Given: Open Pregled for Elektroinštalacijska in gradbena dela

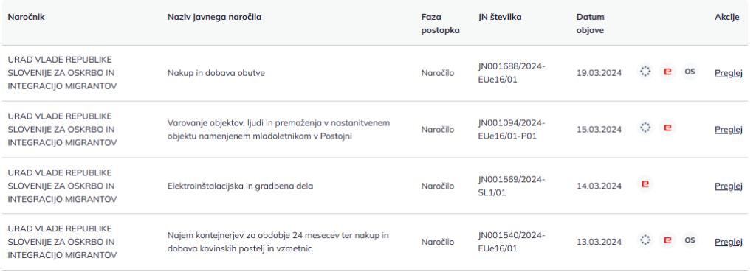Looking at the screenshot, I should [728, 186].
